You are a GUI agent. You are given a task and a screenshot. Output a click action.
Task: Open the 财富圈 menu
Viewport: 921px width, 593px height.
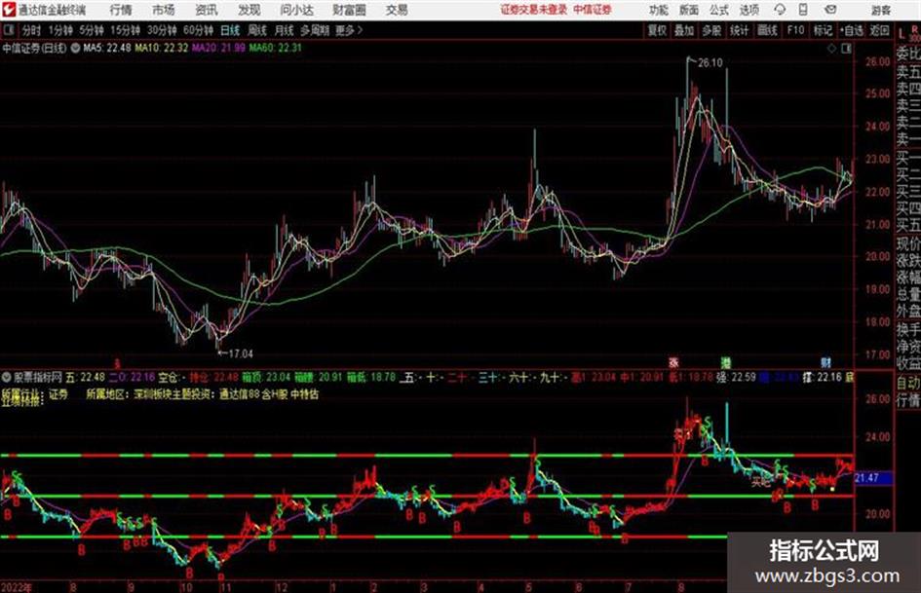[349, 10]
